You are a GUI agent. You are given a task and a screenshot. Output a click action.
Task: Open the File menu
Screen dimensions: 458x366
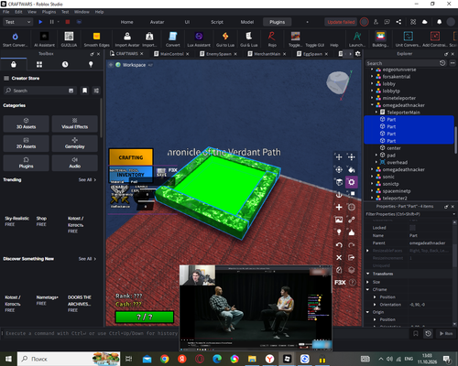click(6, 12)
